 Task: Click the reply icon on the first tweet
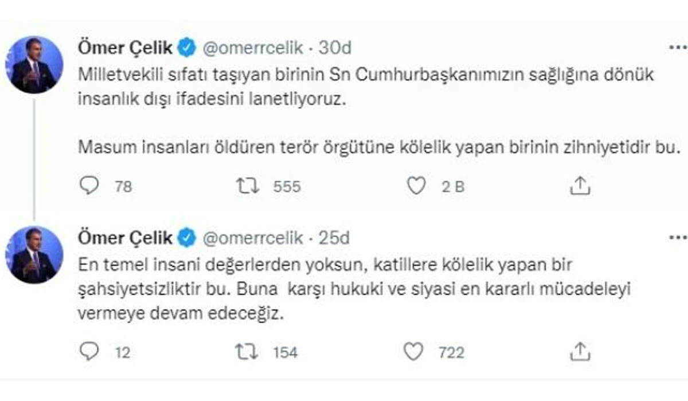point(89,184)
